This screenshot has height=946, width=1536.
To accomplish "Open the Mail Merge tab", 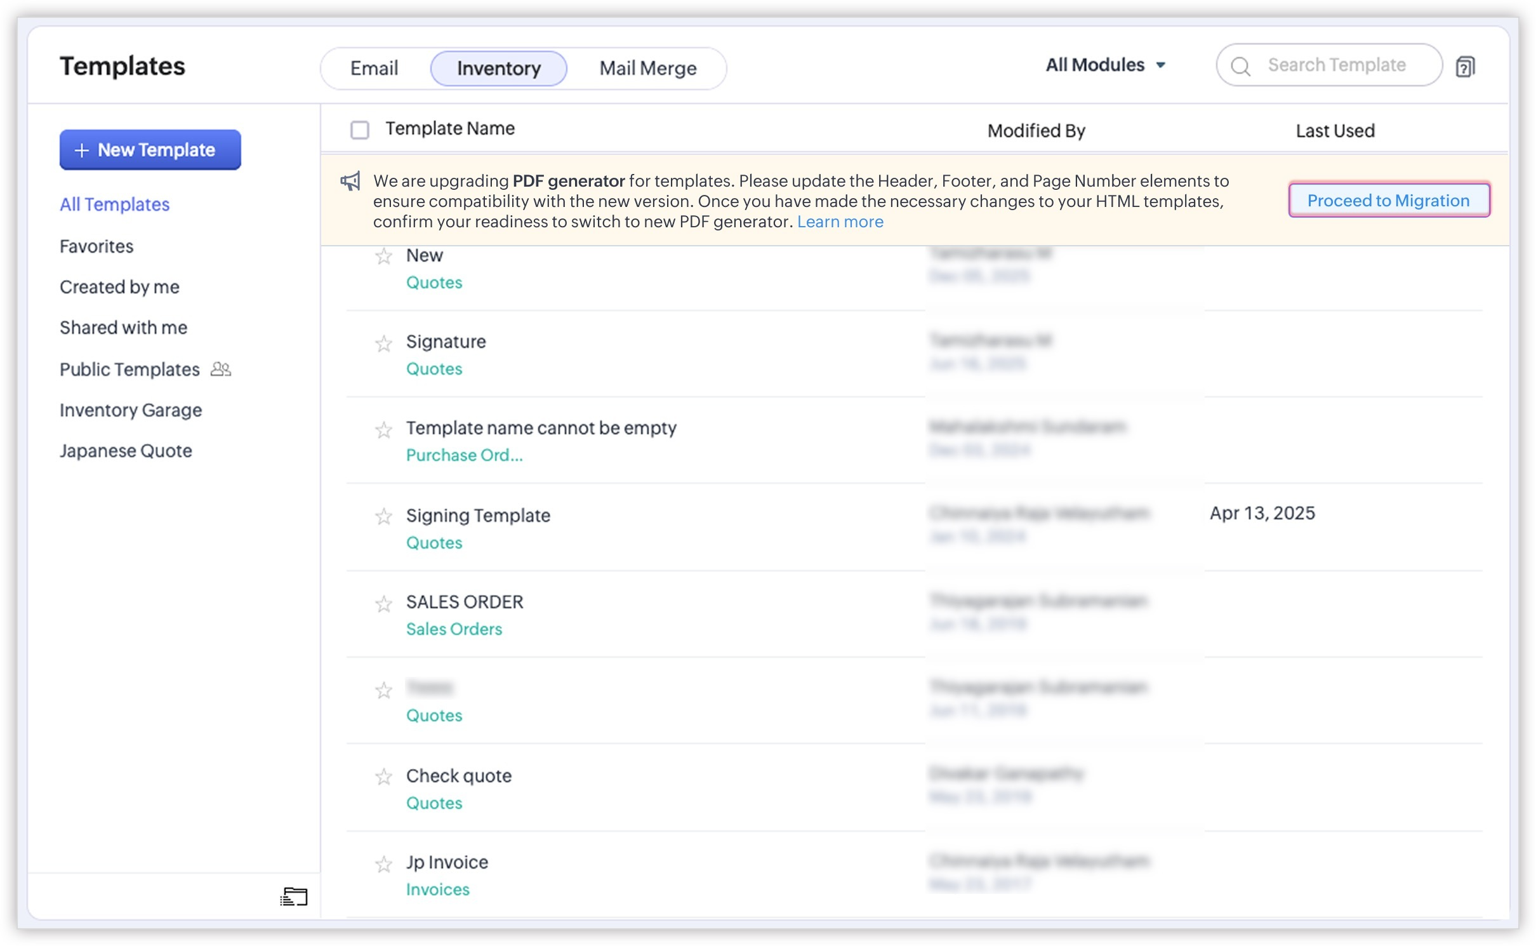I will [647, 68].
